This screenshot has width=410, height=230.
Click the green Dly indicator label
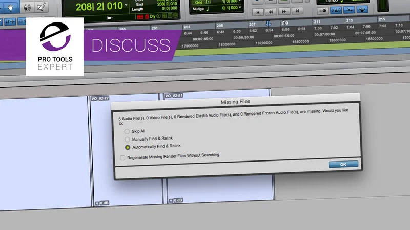click(x=152, y=16)
